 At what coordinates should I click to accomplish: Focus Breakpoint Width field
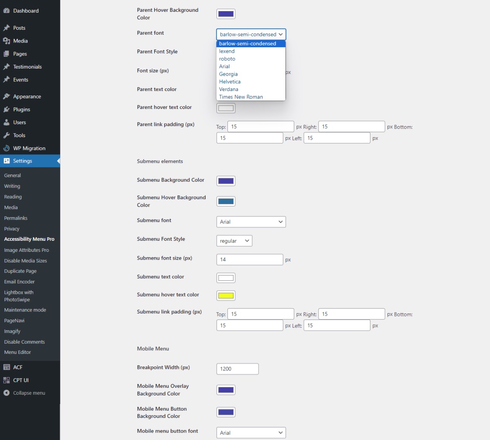tap(237, 369)
